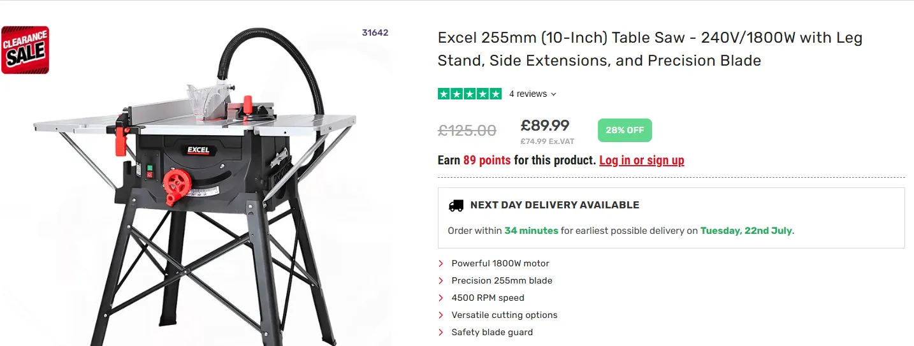Click the product code 31642

(x=375, y=32)
